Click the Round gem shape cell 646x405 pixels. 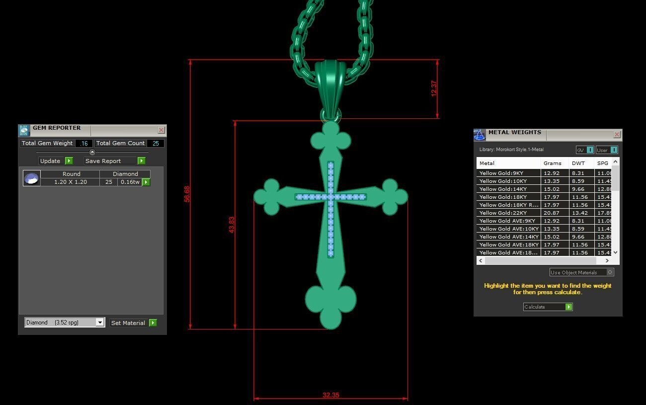pos(70,174)
